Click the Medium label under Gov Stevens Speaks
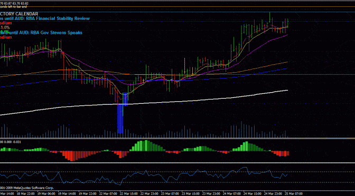The image size is (355, 196). pyautogui.click(x=6, y=37)
